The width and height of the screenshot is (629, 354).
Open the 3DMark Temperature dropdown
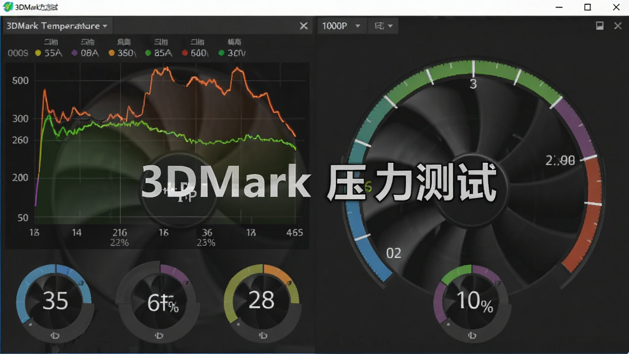pos(57,26)
